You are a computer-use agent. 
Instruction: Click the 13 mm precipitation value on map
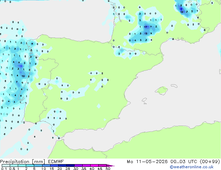pos(146,33)
